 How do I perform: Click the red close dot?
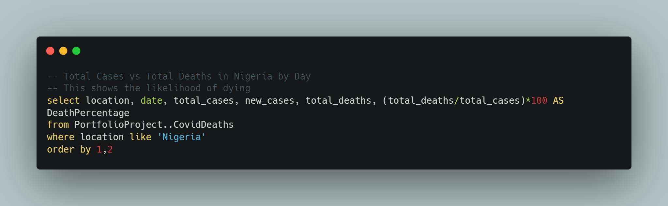click(x=50, y=51)
